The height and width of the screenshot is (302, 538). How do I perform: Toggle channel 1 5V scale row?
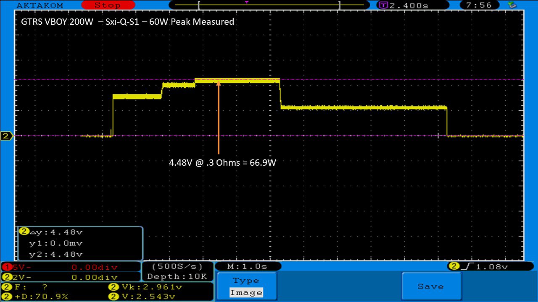click(x=71, y=267)
